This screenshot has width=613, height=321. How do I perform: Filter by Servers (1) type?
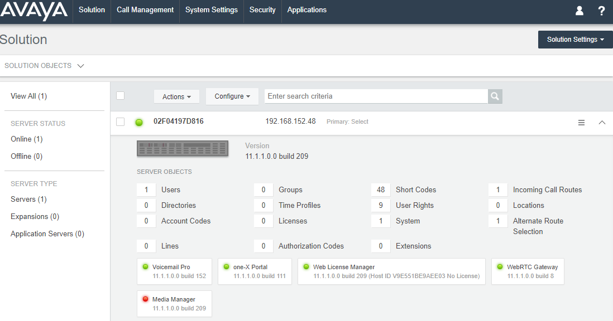[x=28, y=199]
